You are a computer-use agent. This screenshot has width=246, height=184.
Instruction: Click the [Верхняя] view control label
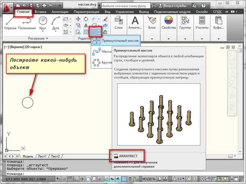click(x=17, y=47)
